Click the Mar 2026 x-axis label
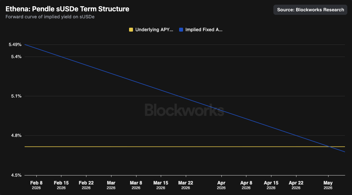The width and height of the screenshot is (352, 195). point(111,185)
